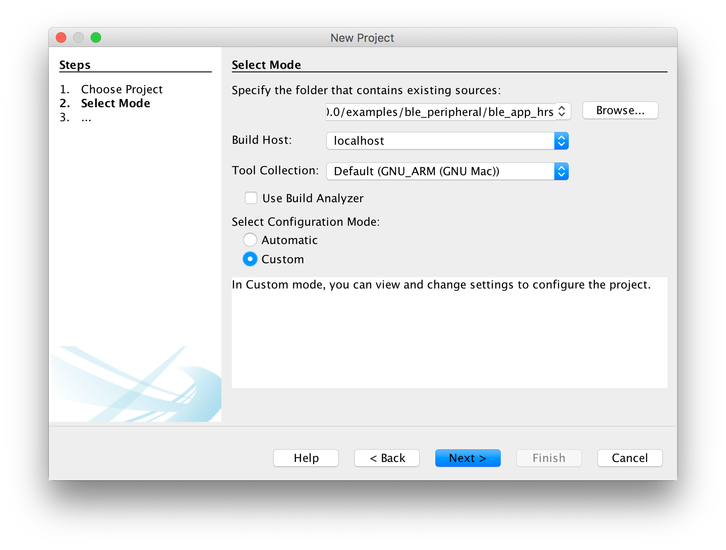This screenshot has height=550, width=726.
Task: Click the bold Select Mode step entry
Action: [x=115, y=103]
